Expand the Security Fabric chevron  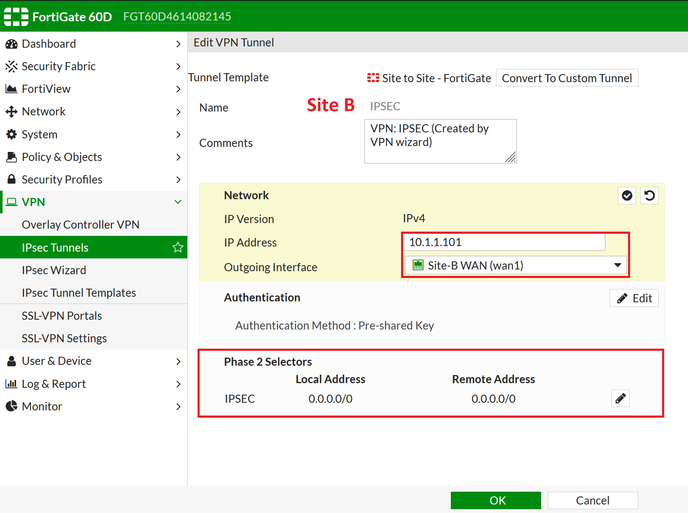(x=178, y=66)
